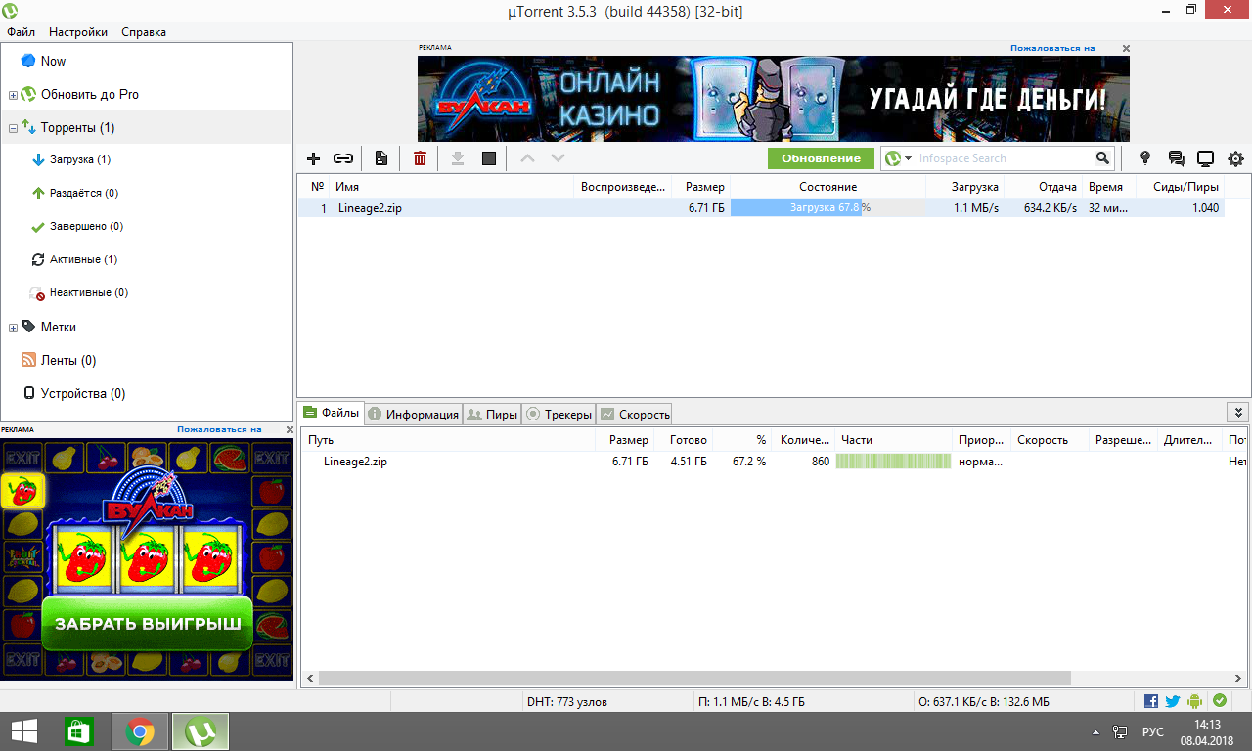Open the Настройки menu
This screenshot has height=751, width=1252.
[78, 32]
